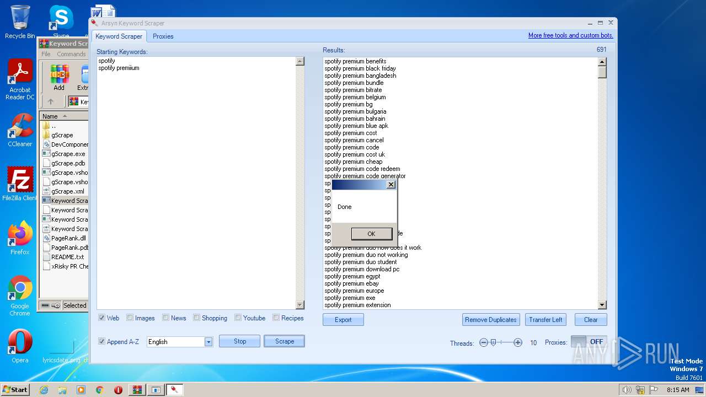Select 'spotify premium cancel' result
Screen dimensions: 706x397
point(354,140)
